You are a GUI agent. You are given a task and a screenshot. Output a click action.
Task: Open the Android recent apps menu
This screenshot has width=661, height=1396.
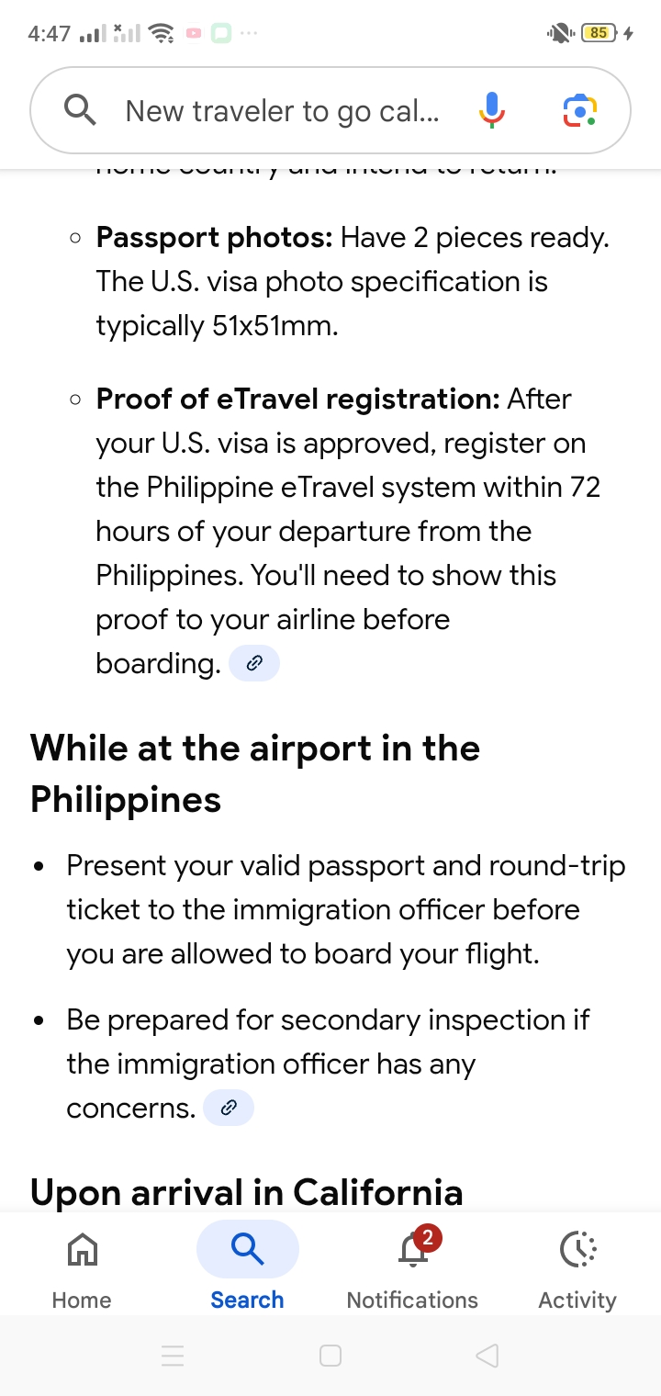(173, 1356)
